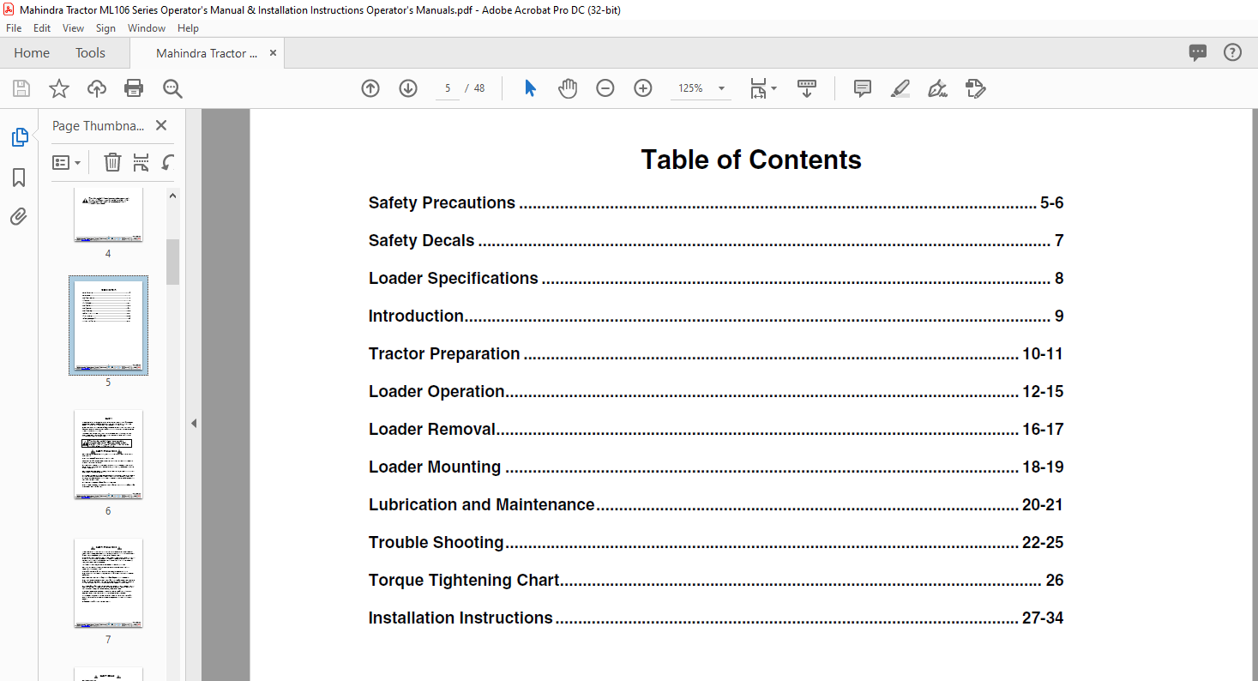Click the Lubrication and Maintenance entry
The image size is (1258, 681).
[x=716, y=505]
